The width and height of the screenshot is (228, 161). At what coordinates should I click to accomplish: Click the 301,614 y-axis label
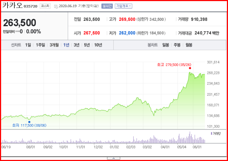[213, 62]
